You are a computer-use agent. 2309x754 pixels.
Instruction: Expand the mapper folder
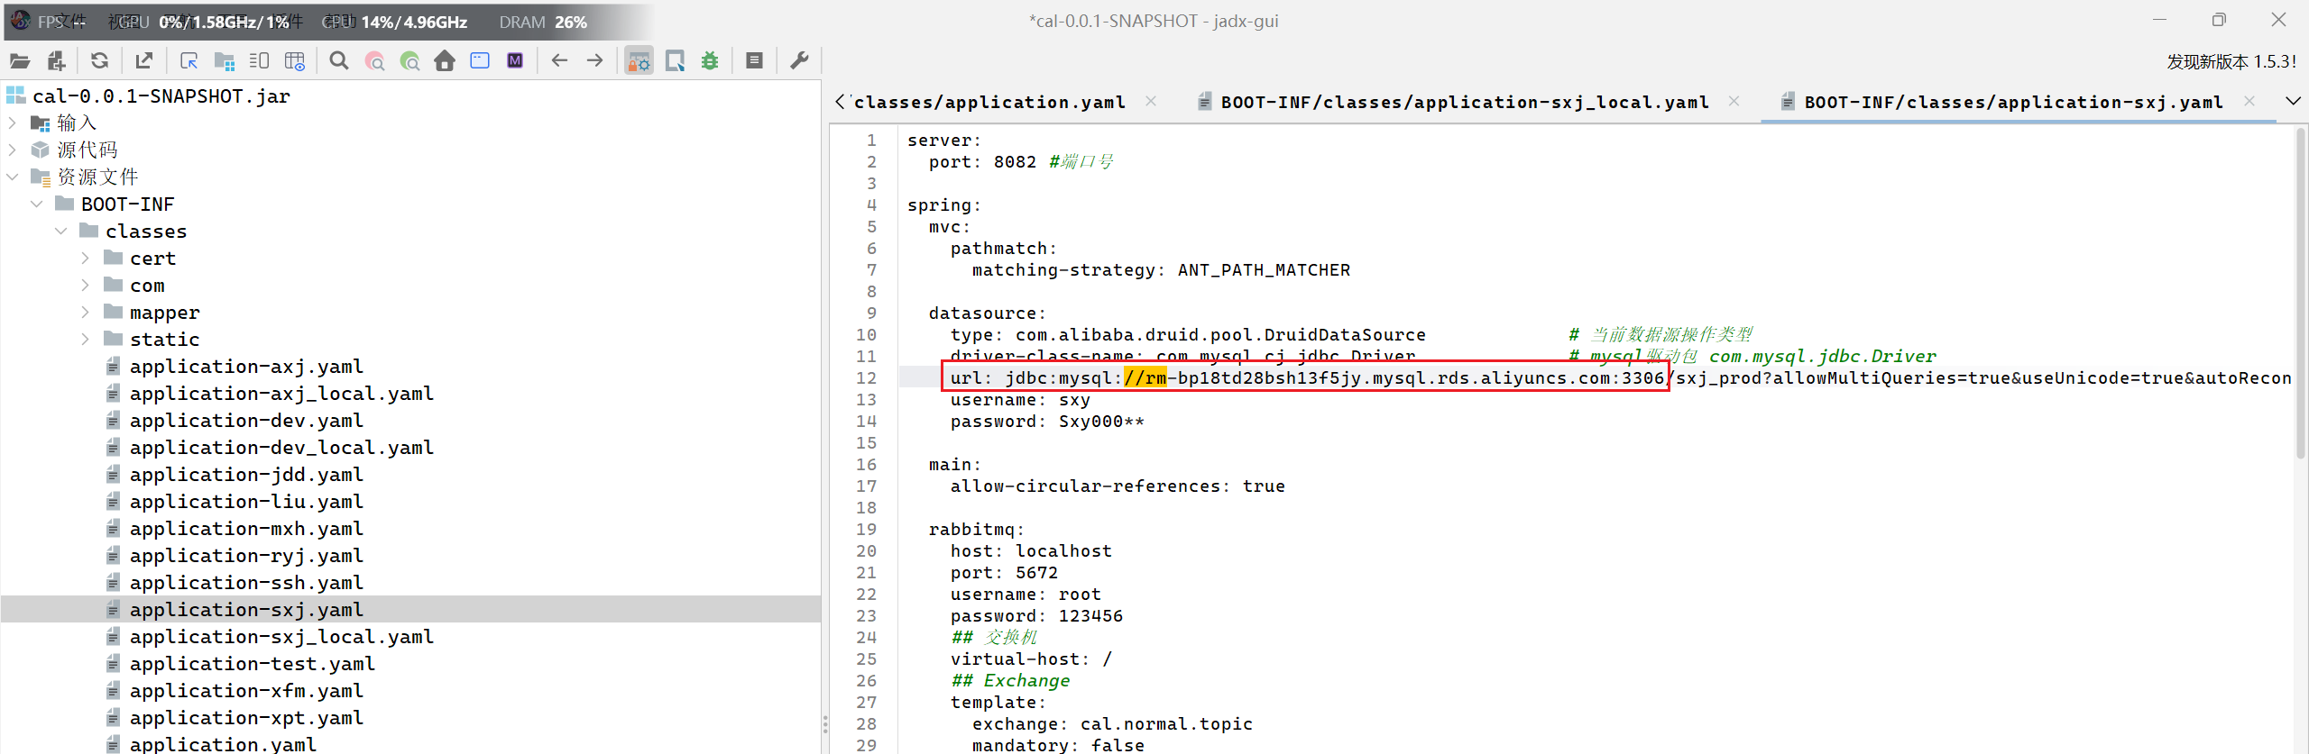pos(86,313)
